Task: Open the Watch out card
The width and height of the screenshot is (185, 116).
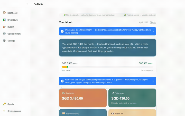Action: (132, 113)
